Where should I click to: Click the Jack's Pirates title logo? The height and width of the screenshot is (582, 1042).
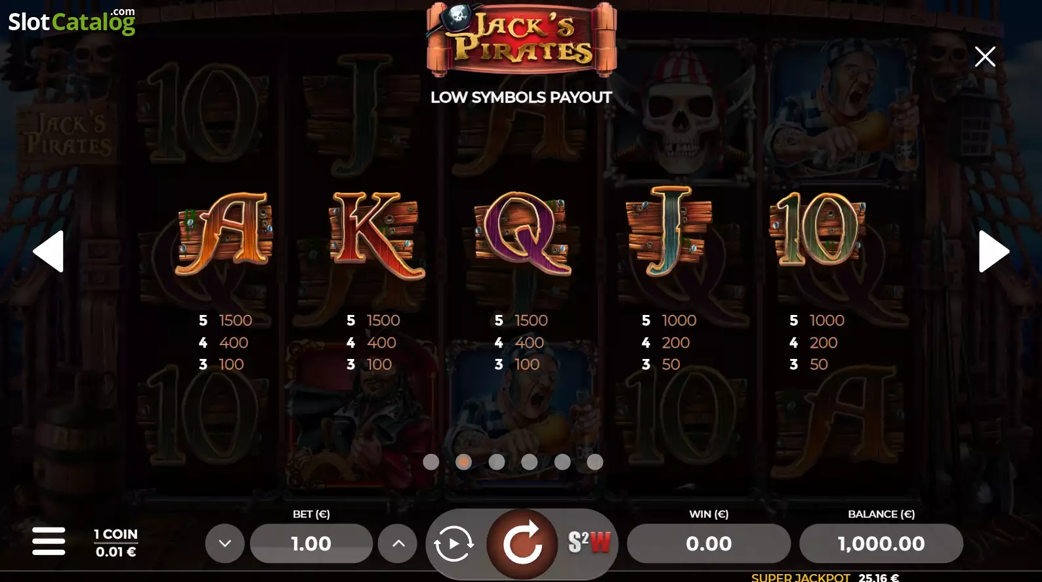(522, 40)
